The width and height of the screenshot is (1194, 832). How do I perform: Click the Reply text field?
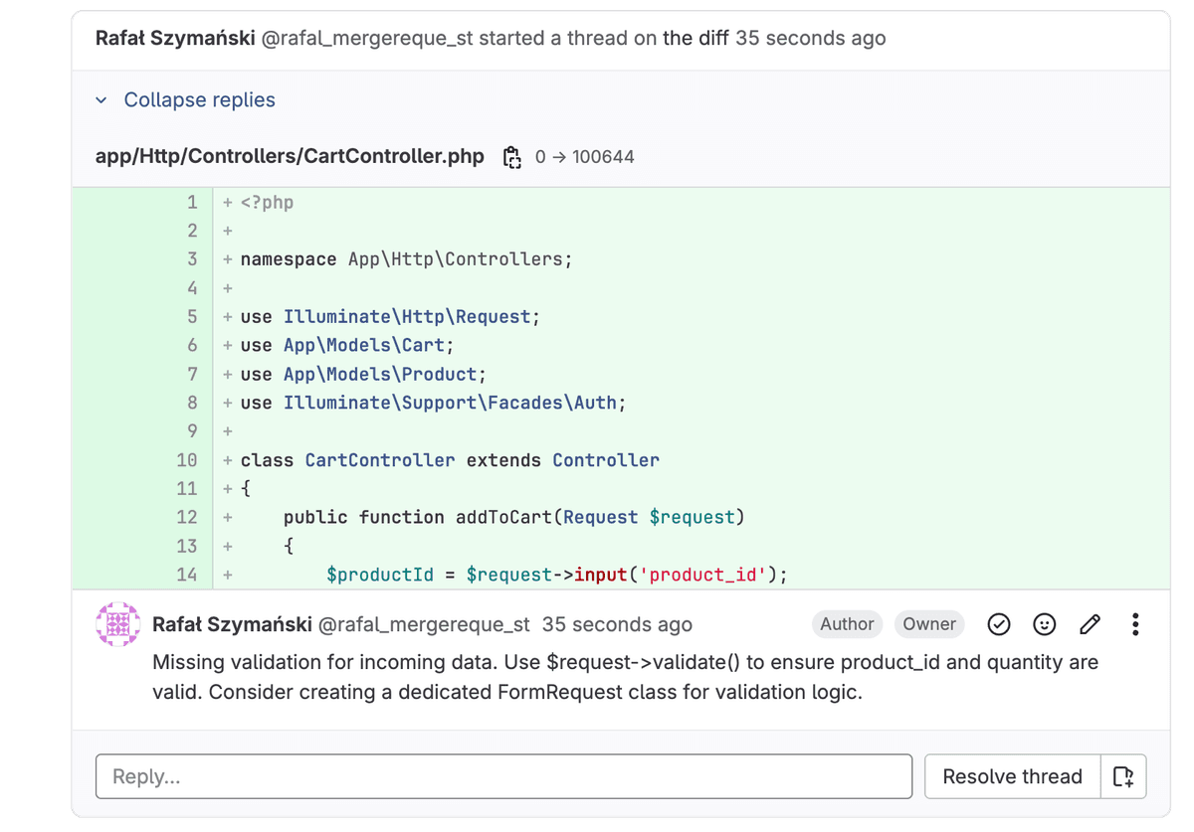tap(502, 776)
